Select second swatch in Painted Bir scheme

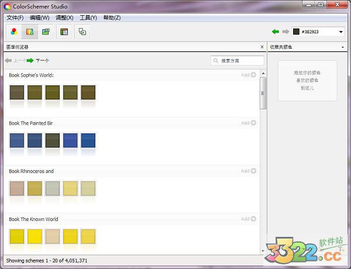(35, 140)
